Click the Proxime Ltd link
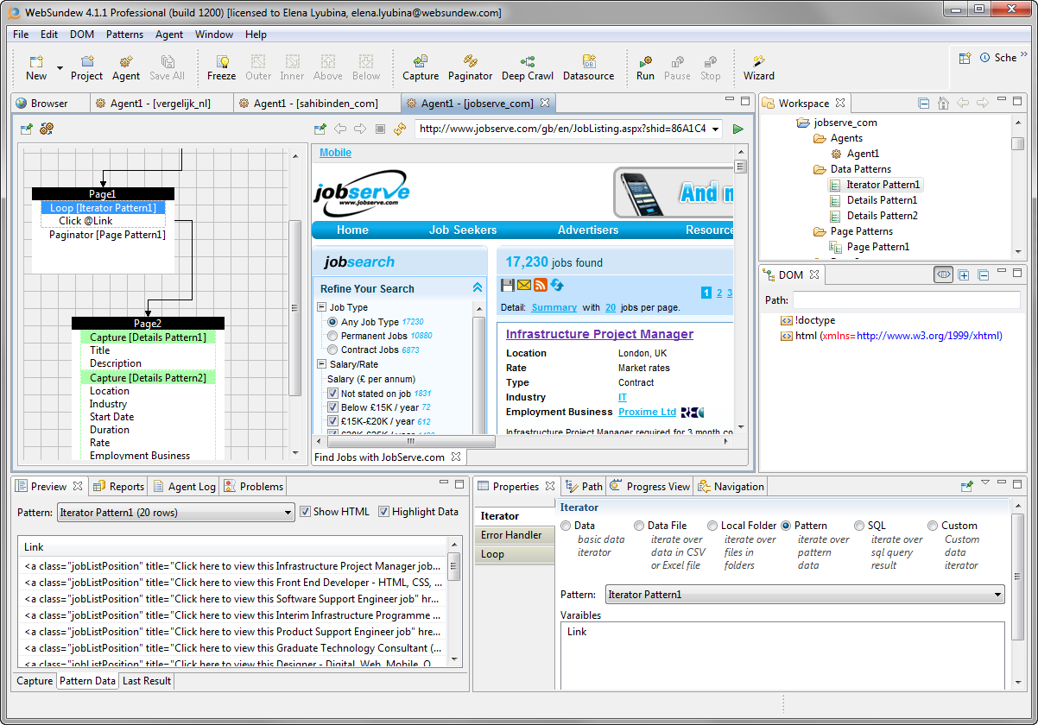This screenshot has height=725, width=1038. [x=647, y=412]
